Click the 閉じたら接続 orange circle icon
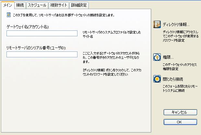The height and width of the screenshot is (135, 201). [157, 79]
